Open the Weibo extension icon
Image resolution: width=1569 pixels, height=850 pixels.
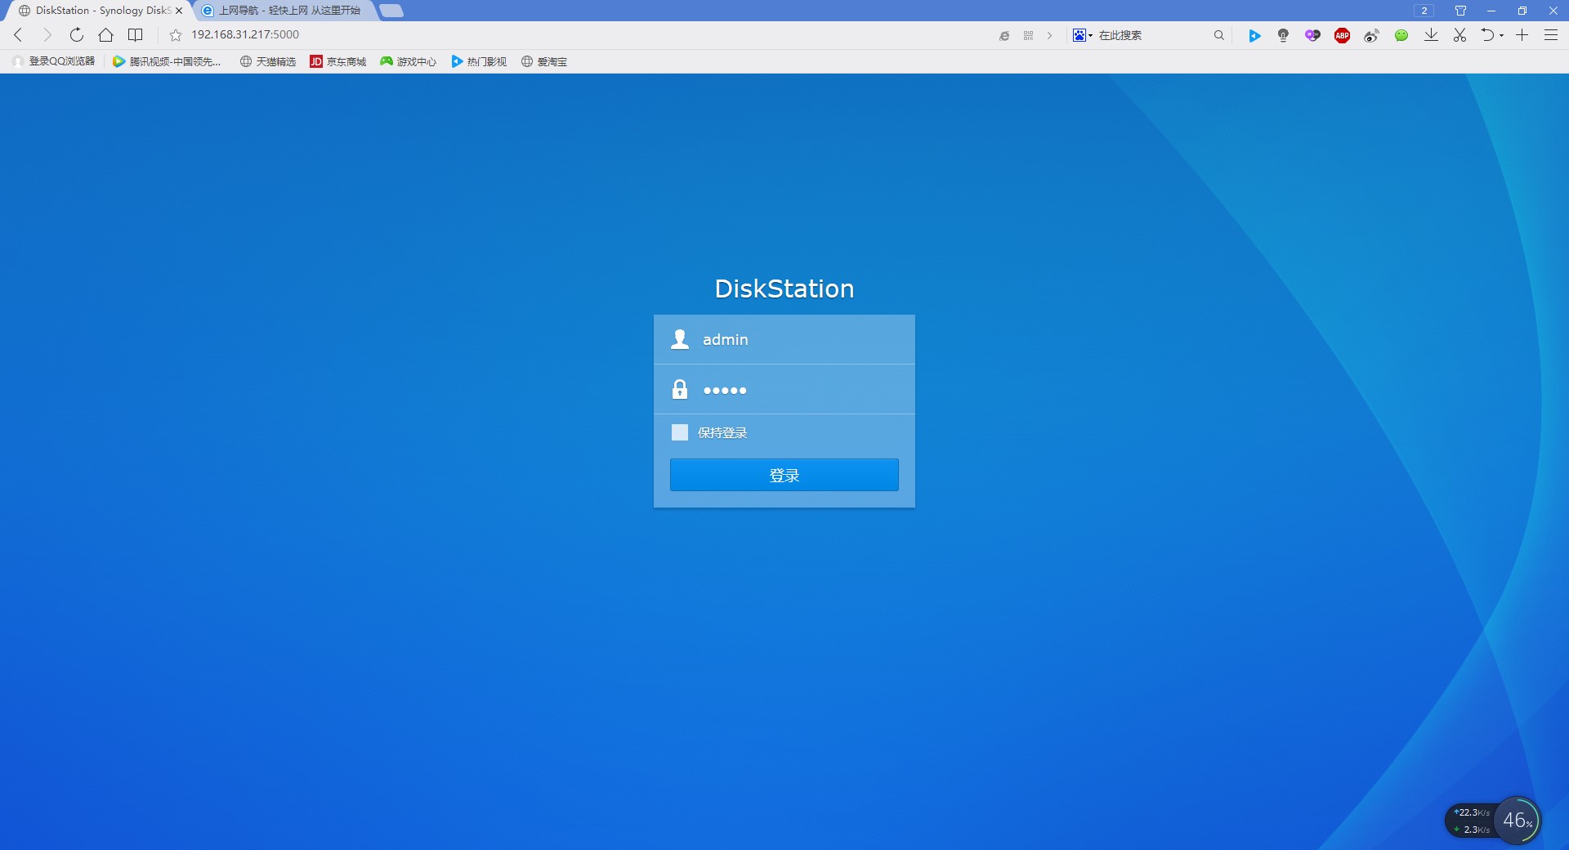pyautogui.click(x=1371, y=35)
